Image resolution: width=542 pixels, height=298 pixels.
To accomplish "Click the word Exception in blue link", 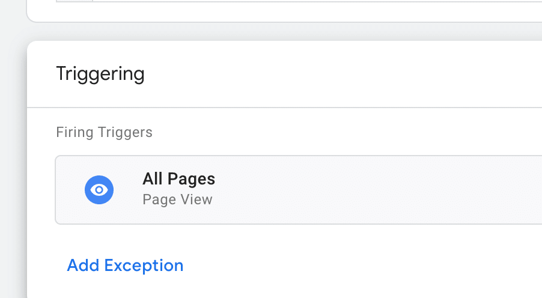I will click(x=144, y=266).
